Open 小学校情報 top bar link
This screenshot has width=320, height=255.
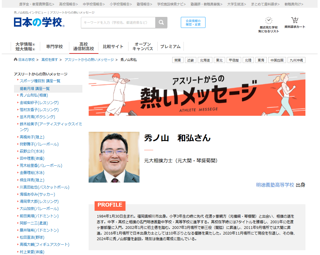click(x=121, y=4)
